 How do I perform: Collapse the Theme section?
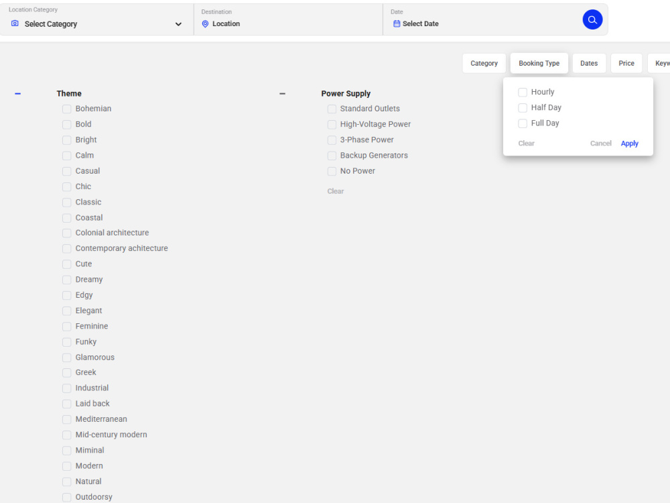pos(17,93)
